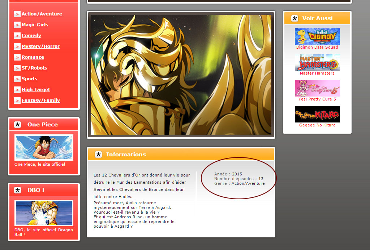The height and width of the screenshot is (250, 370).
Task: Click 'Nombre d'épisodes : 13' text
Action: coord(239,179)
